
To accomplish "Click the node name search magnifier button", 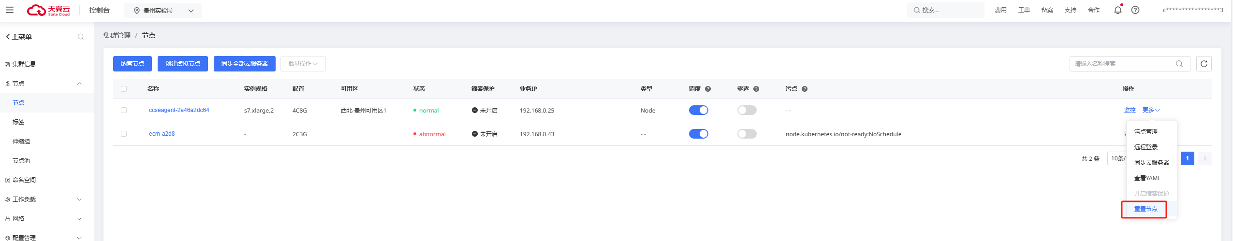I will click(1179, 64).
